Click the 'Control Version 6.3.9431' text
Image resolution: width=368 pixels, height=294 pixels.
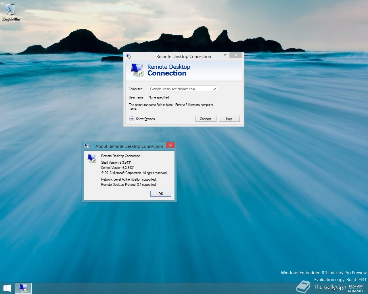(x=118, y=168)
